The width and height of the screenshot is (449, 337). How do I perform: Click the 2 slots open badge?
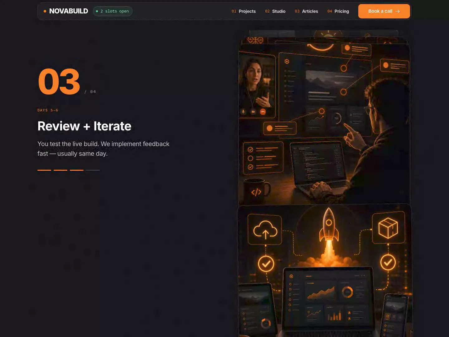[x=113, y=11]
